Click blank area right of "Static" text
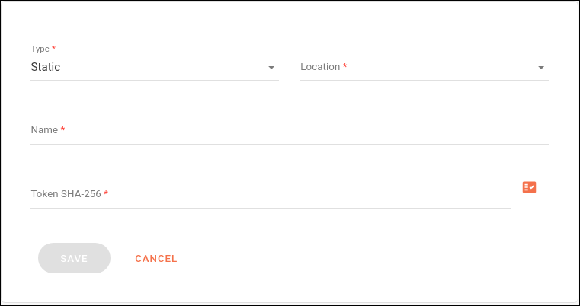This screenshot has width=580, height=306. pos(160,67)
